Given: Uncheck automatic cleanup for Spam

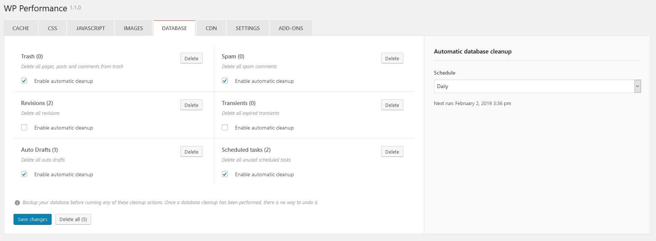Looking at the screenshot, I should pyautogui.click(x=225, y=81).
